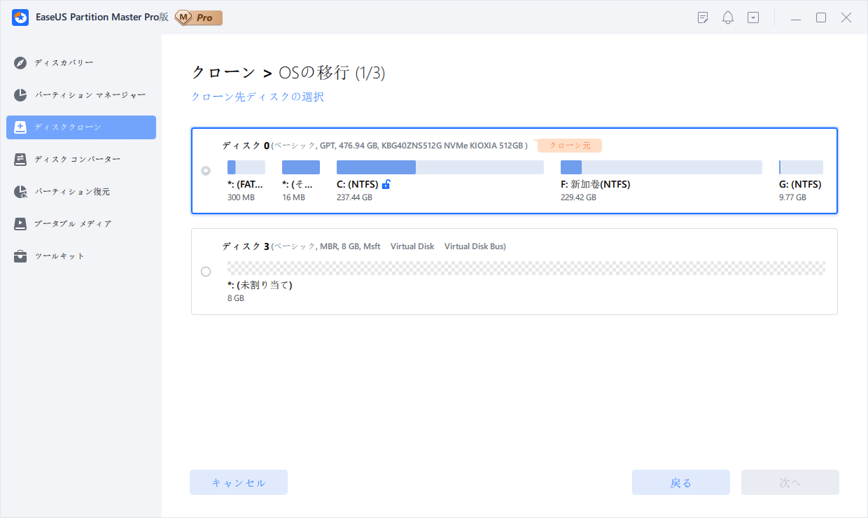868x518 pixels.
Task: Open クローン先ディスクの選択 link
Action: point(257,97)
